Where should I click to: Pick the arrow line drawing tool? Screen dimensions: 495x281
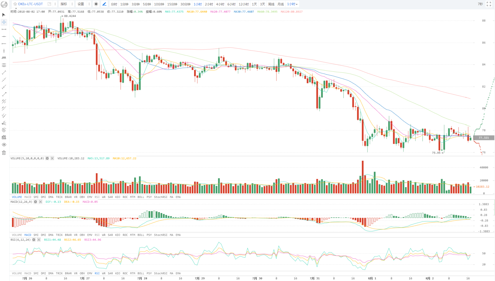click(x=4, y=94)
